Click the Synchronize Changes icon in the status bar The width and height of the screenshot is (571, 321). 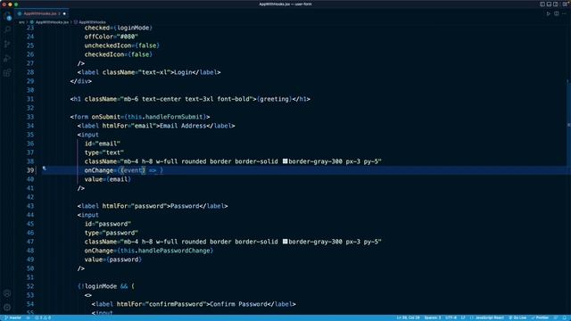[x=28, y=317]
